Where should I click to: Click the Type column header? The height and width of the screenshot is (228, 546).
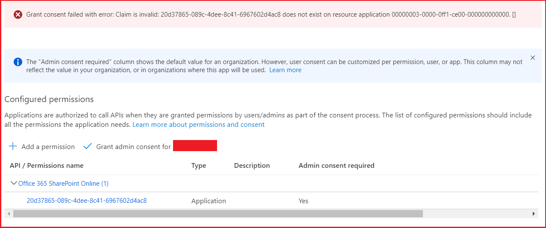199,166
